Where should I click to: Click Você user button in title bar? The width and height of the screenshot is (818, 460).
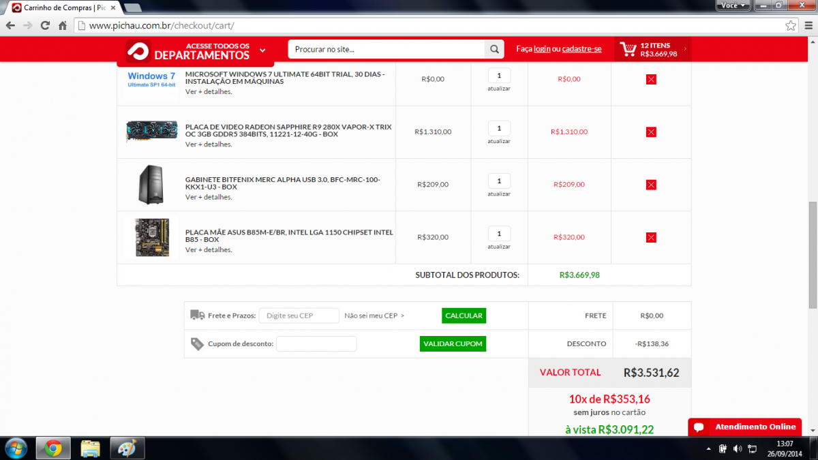click(733, 5)
